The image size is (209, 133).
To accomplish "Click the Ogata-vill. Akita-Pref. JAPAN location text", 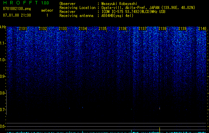I will coord(148,8).
